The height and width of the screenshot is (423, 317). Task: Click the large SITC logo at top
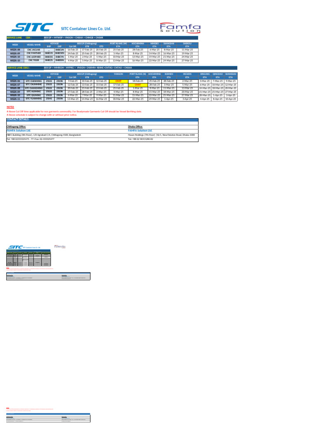pyautogui.click(x=32, y=27)
